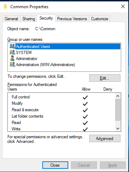The image size is (129, 172).
Task: Open the Sharing tab
Action: [29, 19]
